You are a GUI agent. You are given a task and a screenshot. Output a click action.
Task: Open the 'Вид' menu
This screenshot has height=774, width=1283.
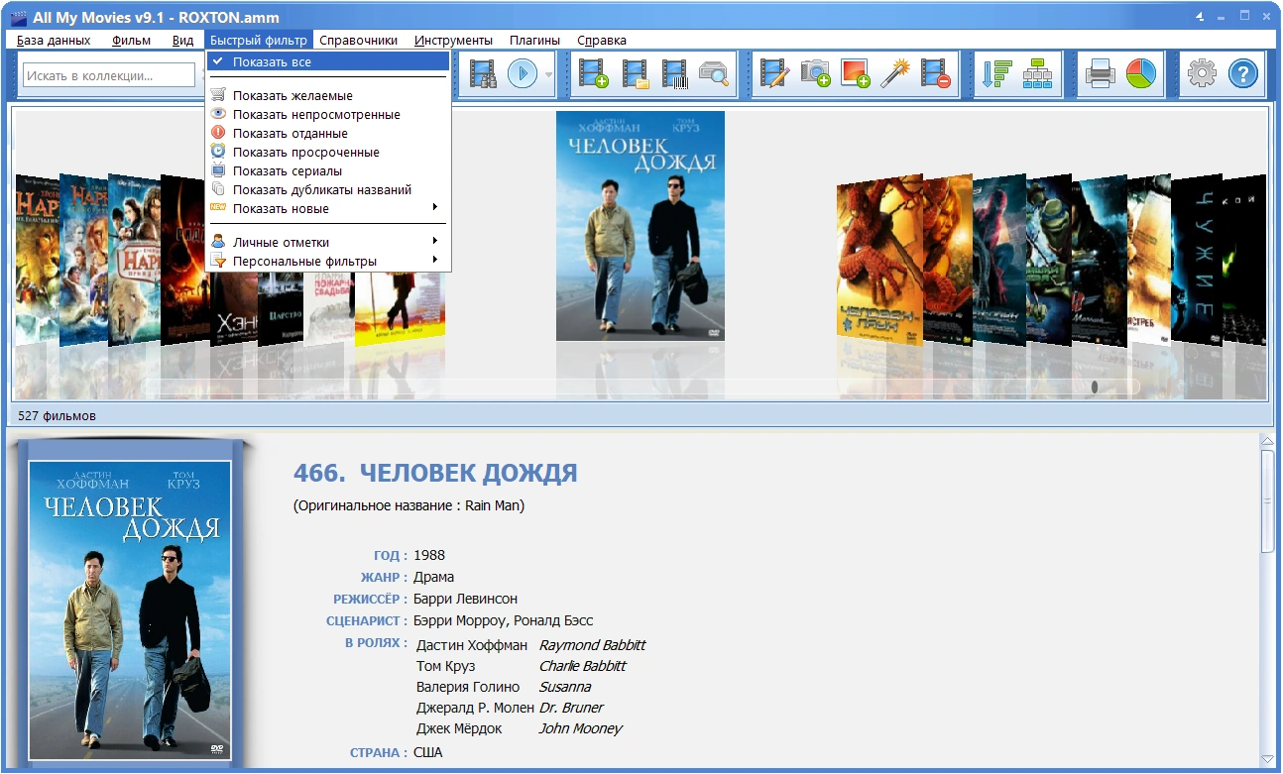pos(182,40)
